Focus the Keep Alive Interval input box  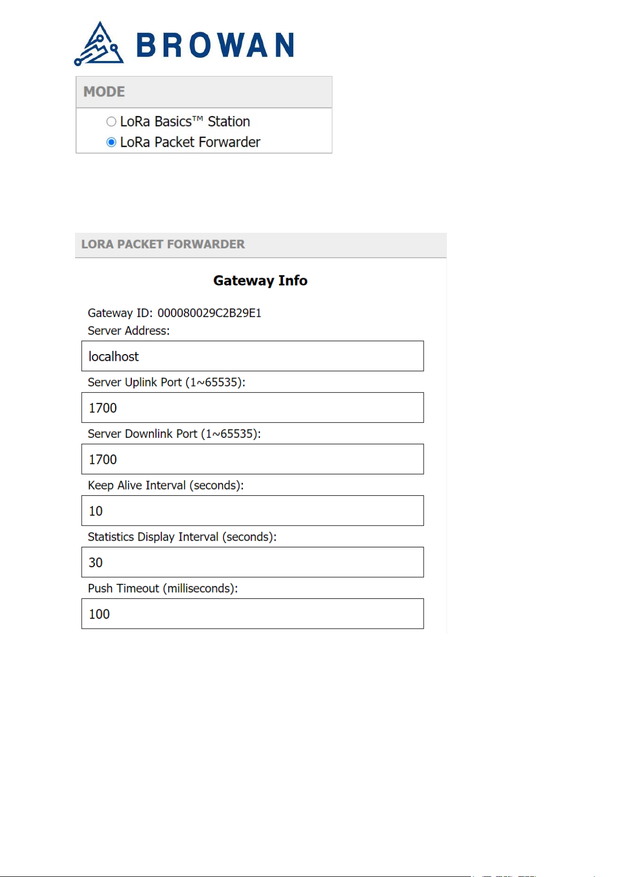tap(253, 511)
